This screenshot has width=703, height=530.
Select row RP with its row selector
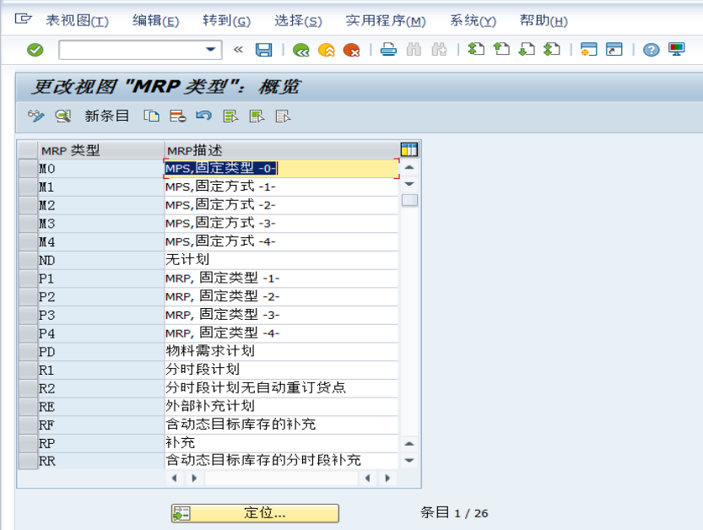point(28,443)
